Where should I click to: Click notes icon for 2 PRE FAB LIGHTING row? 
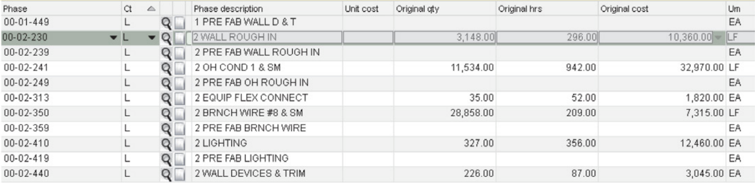(x=180, y=159)
